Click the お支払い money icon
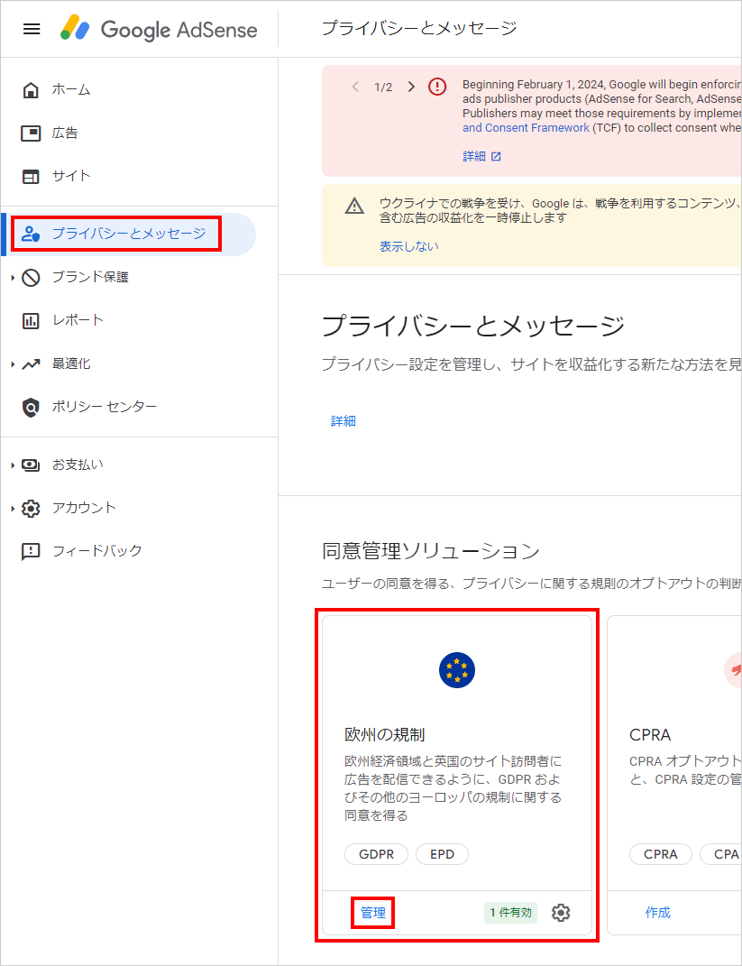The width and height of the screenshot is (742, 966). coord(31,465)
